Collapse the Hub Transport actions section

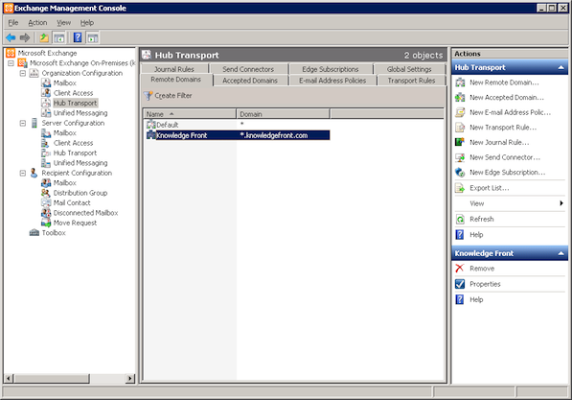(561, 67)
